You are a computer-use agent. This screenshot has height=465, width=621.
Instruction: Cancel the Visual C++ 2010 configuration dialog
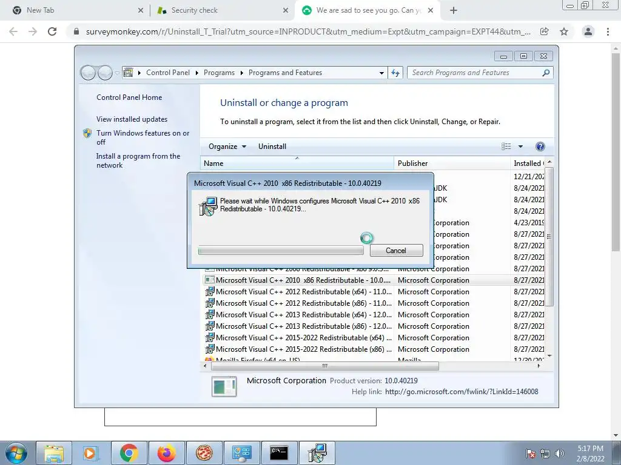point(396,250)
